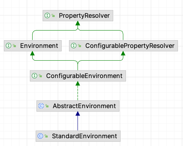Click the green lock icon beside PropertyResolver
This screenshot has height=146, width=183.
(53, 15)
